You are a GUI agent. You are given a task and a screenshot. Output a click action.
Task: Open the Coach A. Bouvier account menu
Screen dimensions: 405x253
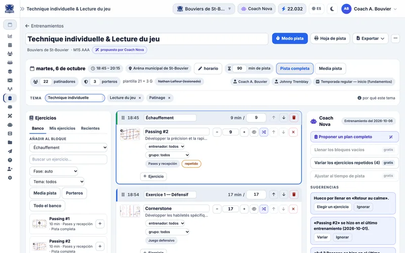point(369,9)
